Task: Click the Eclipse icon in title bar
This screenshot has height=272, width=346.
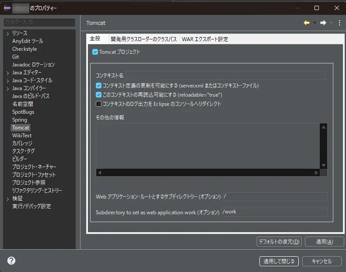Action: click(7, 8)
